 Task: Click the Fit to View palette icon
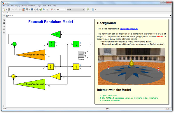tap(4, 23)
